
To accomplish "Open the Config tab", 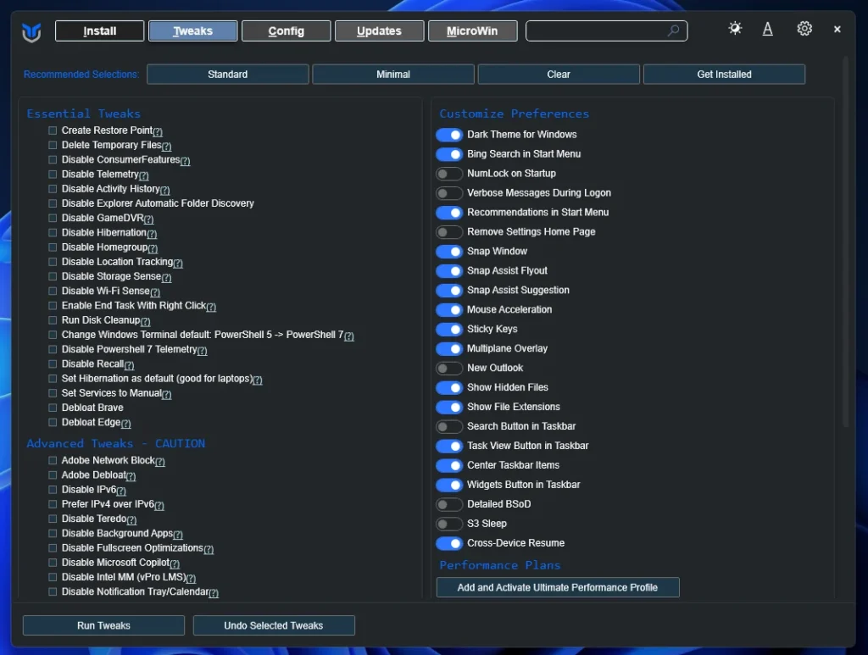I will [x=287, y=31].
